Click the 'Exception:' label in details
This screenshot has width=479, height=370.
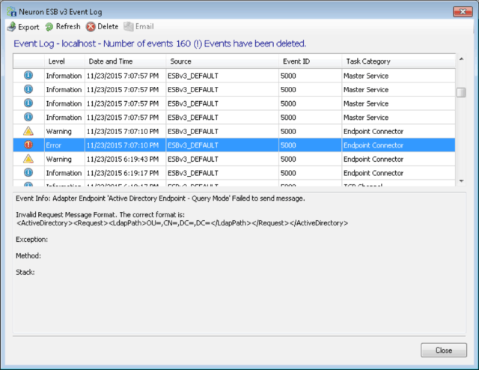tap(31, 240)
